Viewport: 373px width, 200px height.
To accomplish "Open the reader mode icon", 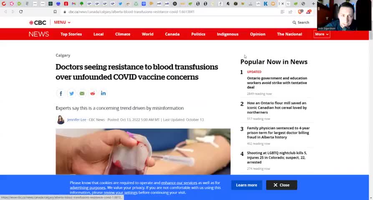I will (282, 12).
